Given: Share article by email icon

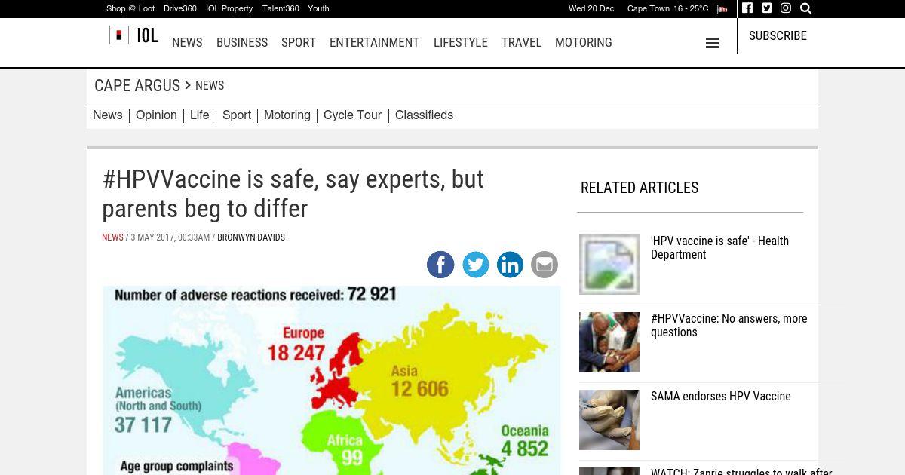Looking at the screenshot, I should 545,265.
